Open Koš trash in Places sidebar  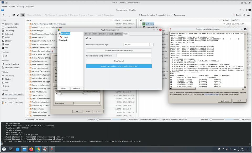6,48
